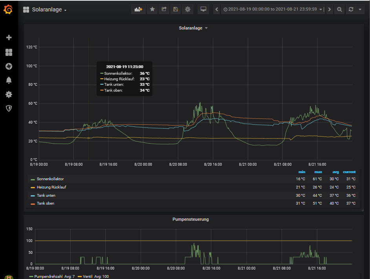Toggle Sonnenkollektor series in legend
370x279 pixels.
50,179
